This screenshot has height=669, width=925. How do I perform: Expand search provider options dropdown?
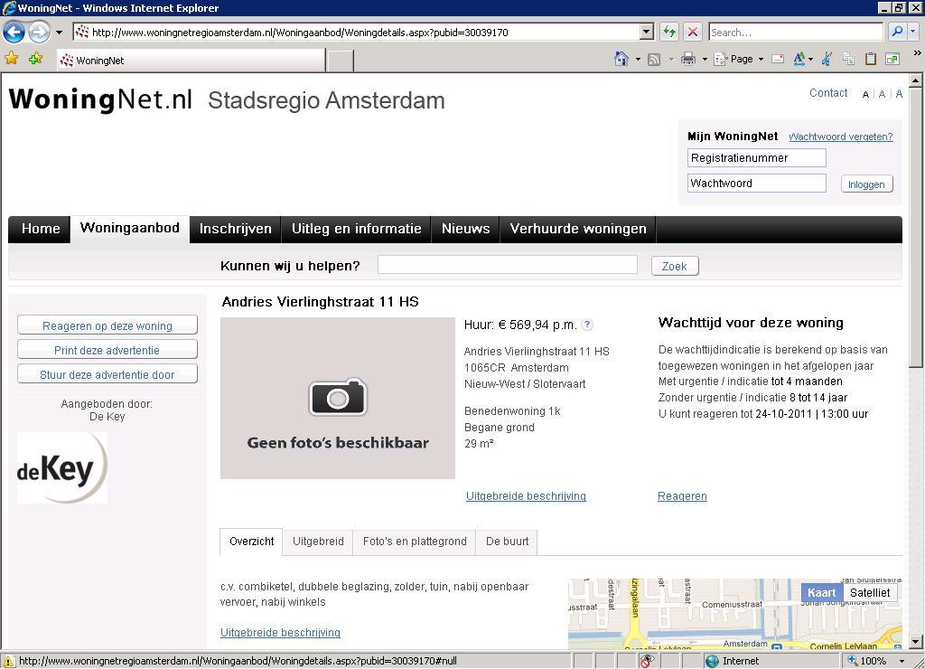pos(912,32)
